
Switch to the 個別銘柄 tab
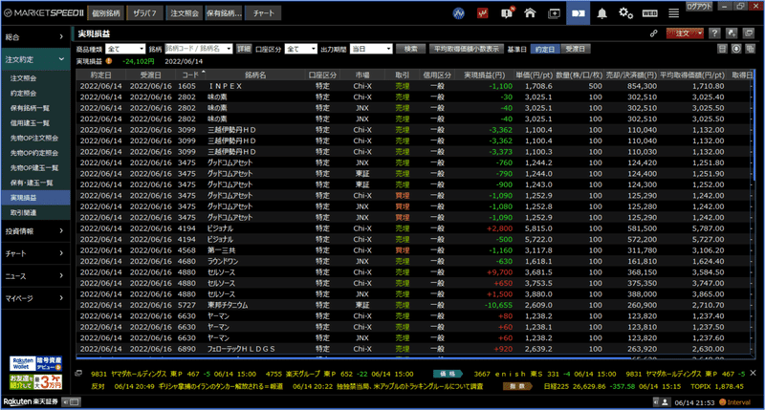pos(105,13)
